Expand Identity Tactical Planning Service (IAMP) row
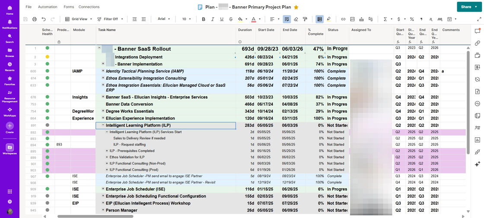Viewport: 484px width, 218px height. [x=103, y=71]
